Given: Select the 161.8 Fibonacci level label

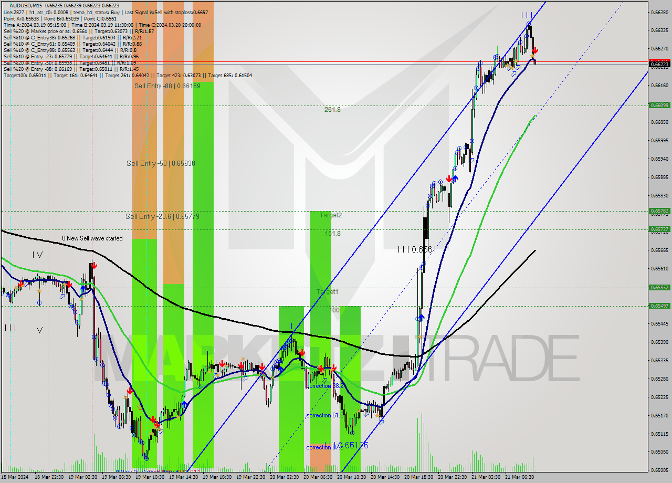Looking at the screenshot, I should point(332,233).
